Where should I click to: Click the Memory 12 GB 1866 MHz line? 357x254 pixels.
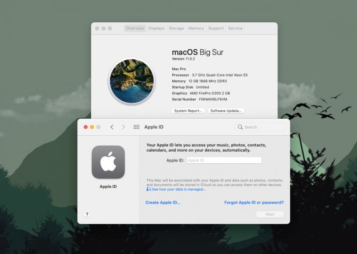coord(199,81)
